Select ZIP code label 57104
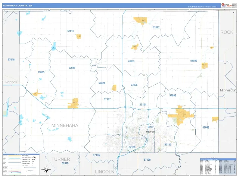The height and width of the screenshot is (179, 239). [143, 104]
